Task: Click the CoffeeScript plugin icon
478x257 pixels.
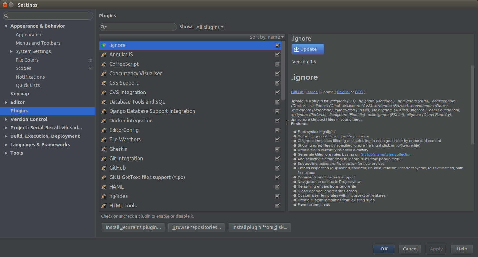Action: [104, 64]
